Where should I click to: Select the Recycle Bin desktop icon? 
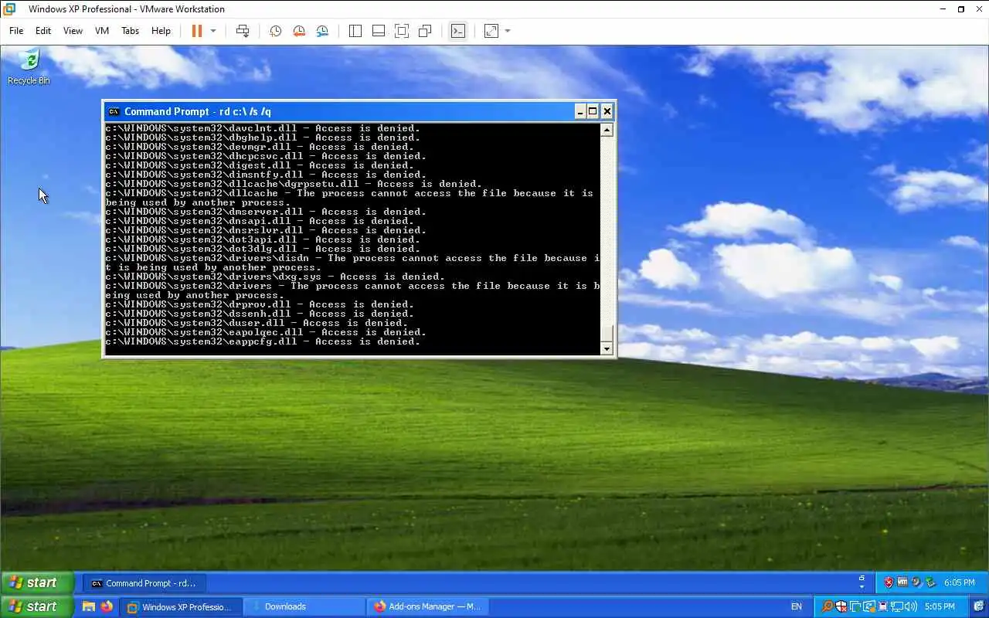[29, 67]
